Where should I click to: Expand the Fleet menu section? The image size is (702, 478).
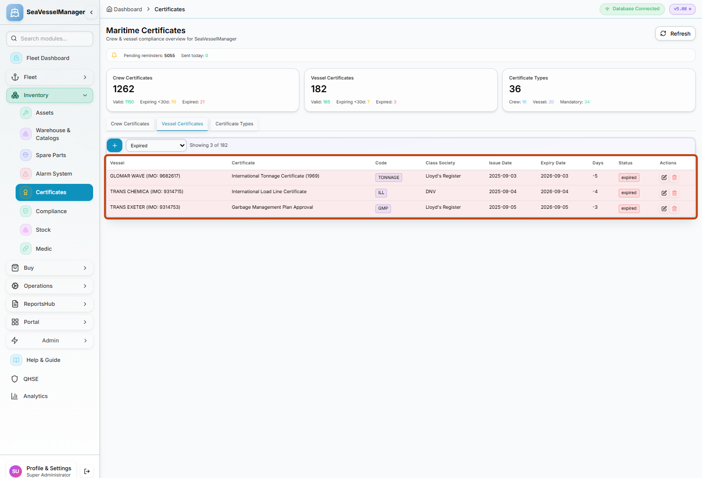[x=50, y=77]
